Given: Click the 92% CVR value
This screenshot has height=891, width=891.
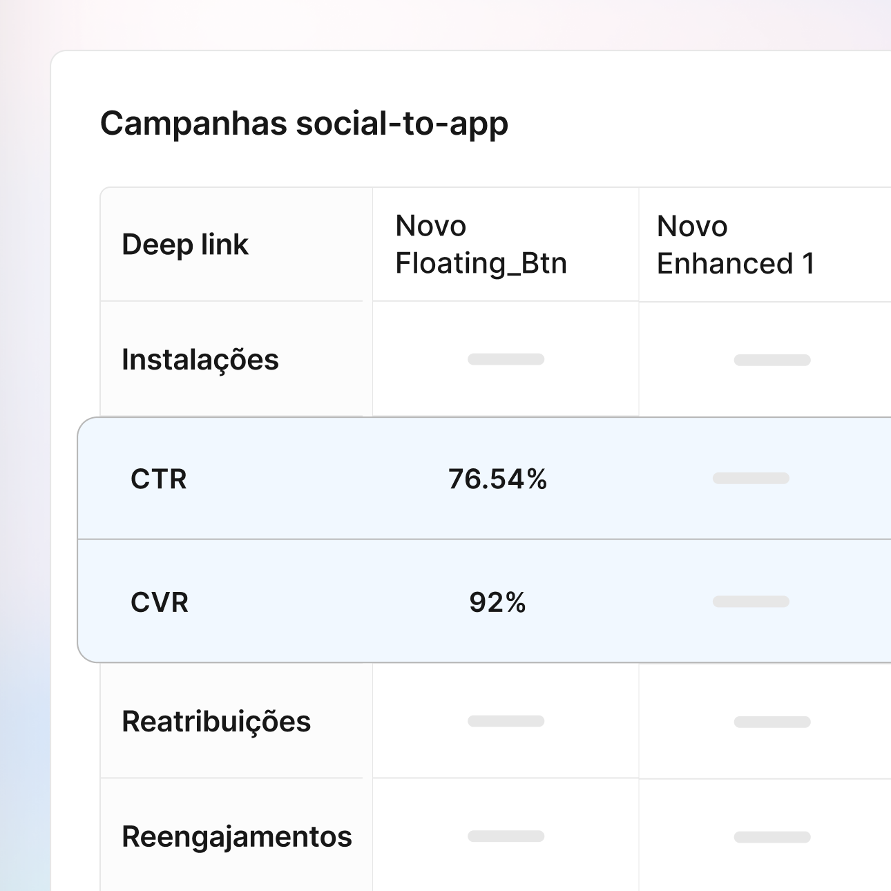Looking at the screenshot, I should pos(497,602).
